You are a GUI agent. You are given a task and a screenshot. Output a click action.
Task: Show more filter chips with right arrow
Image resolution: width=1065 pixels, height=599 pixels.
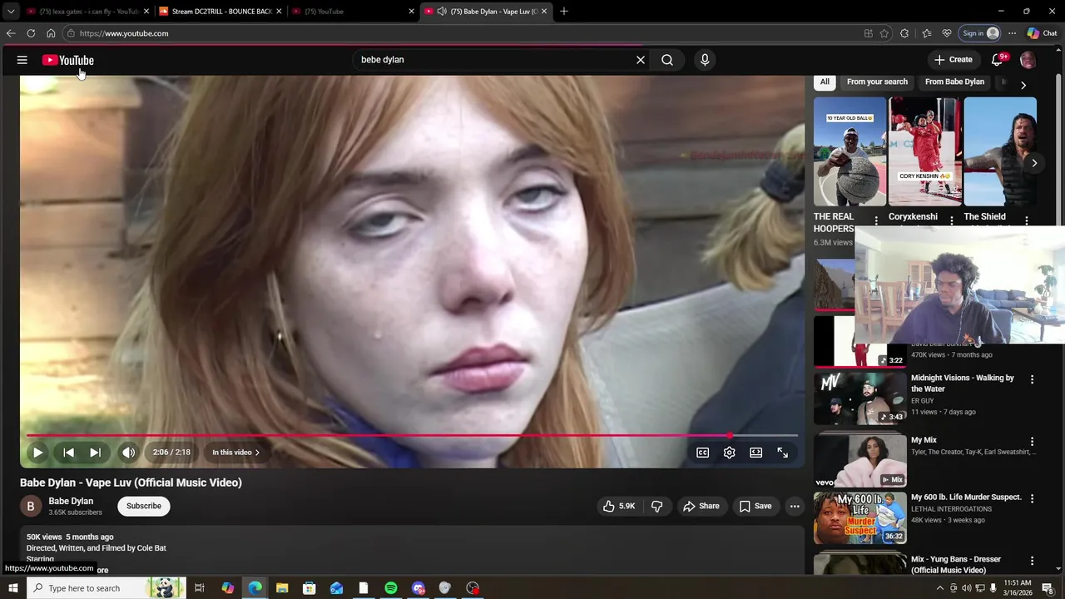point(1023,85)
